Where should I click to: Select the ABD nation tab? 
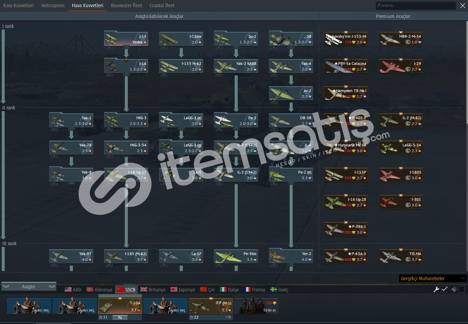(x=73, y=290)
